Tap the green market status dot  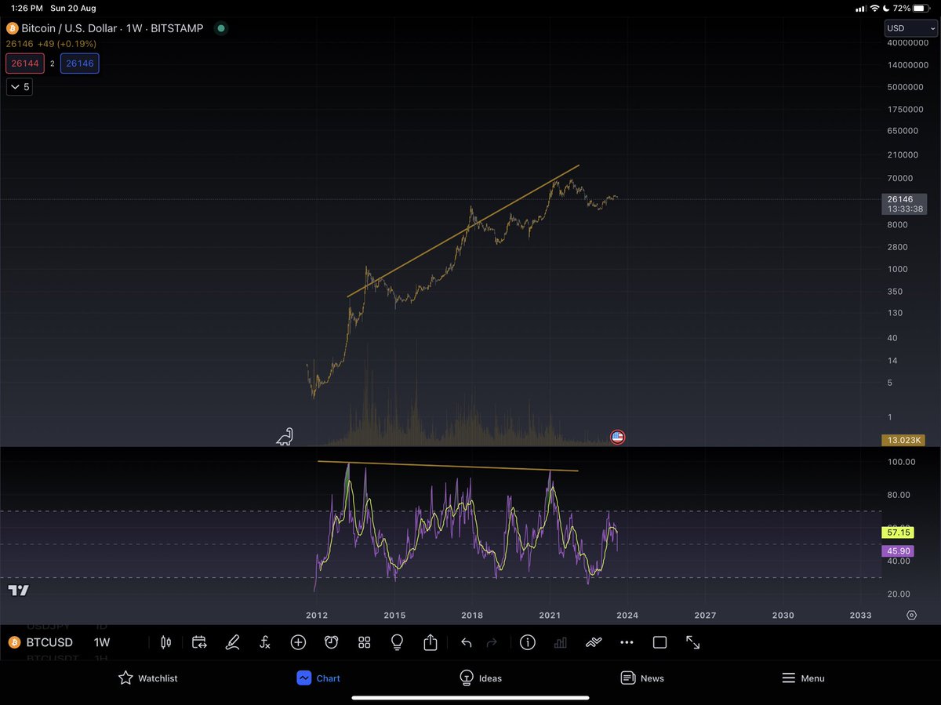(221, 28)
